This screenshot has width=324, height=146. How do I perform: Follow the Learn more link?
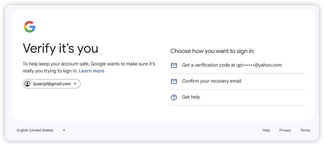(91, 71)
